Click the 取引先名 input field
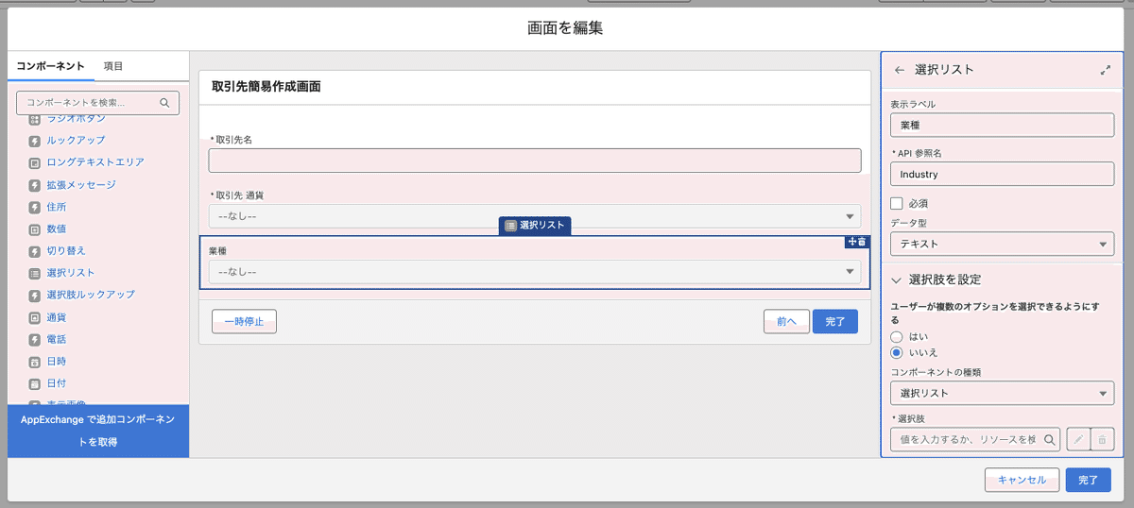 535,161
